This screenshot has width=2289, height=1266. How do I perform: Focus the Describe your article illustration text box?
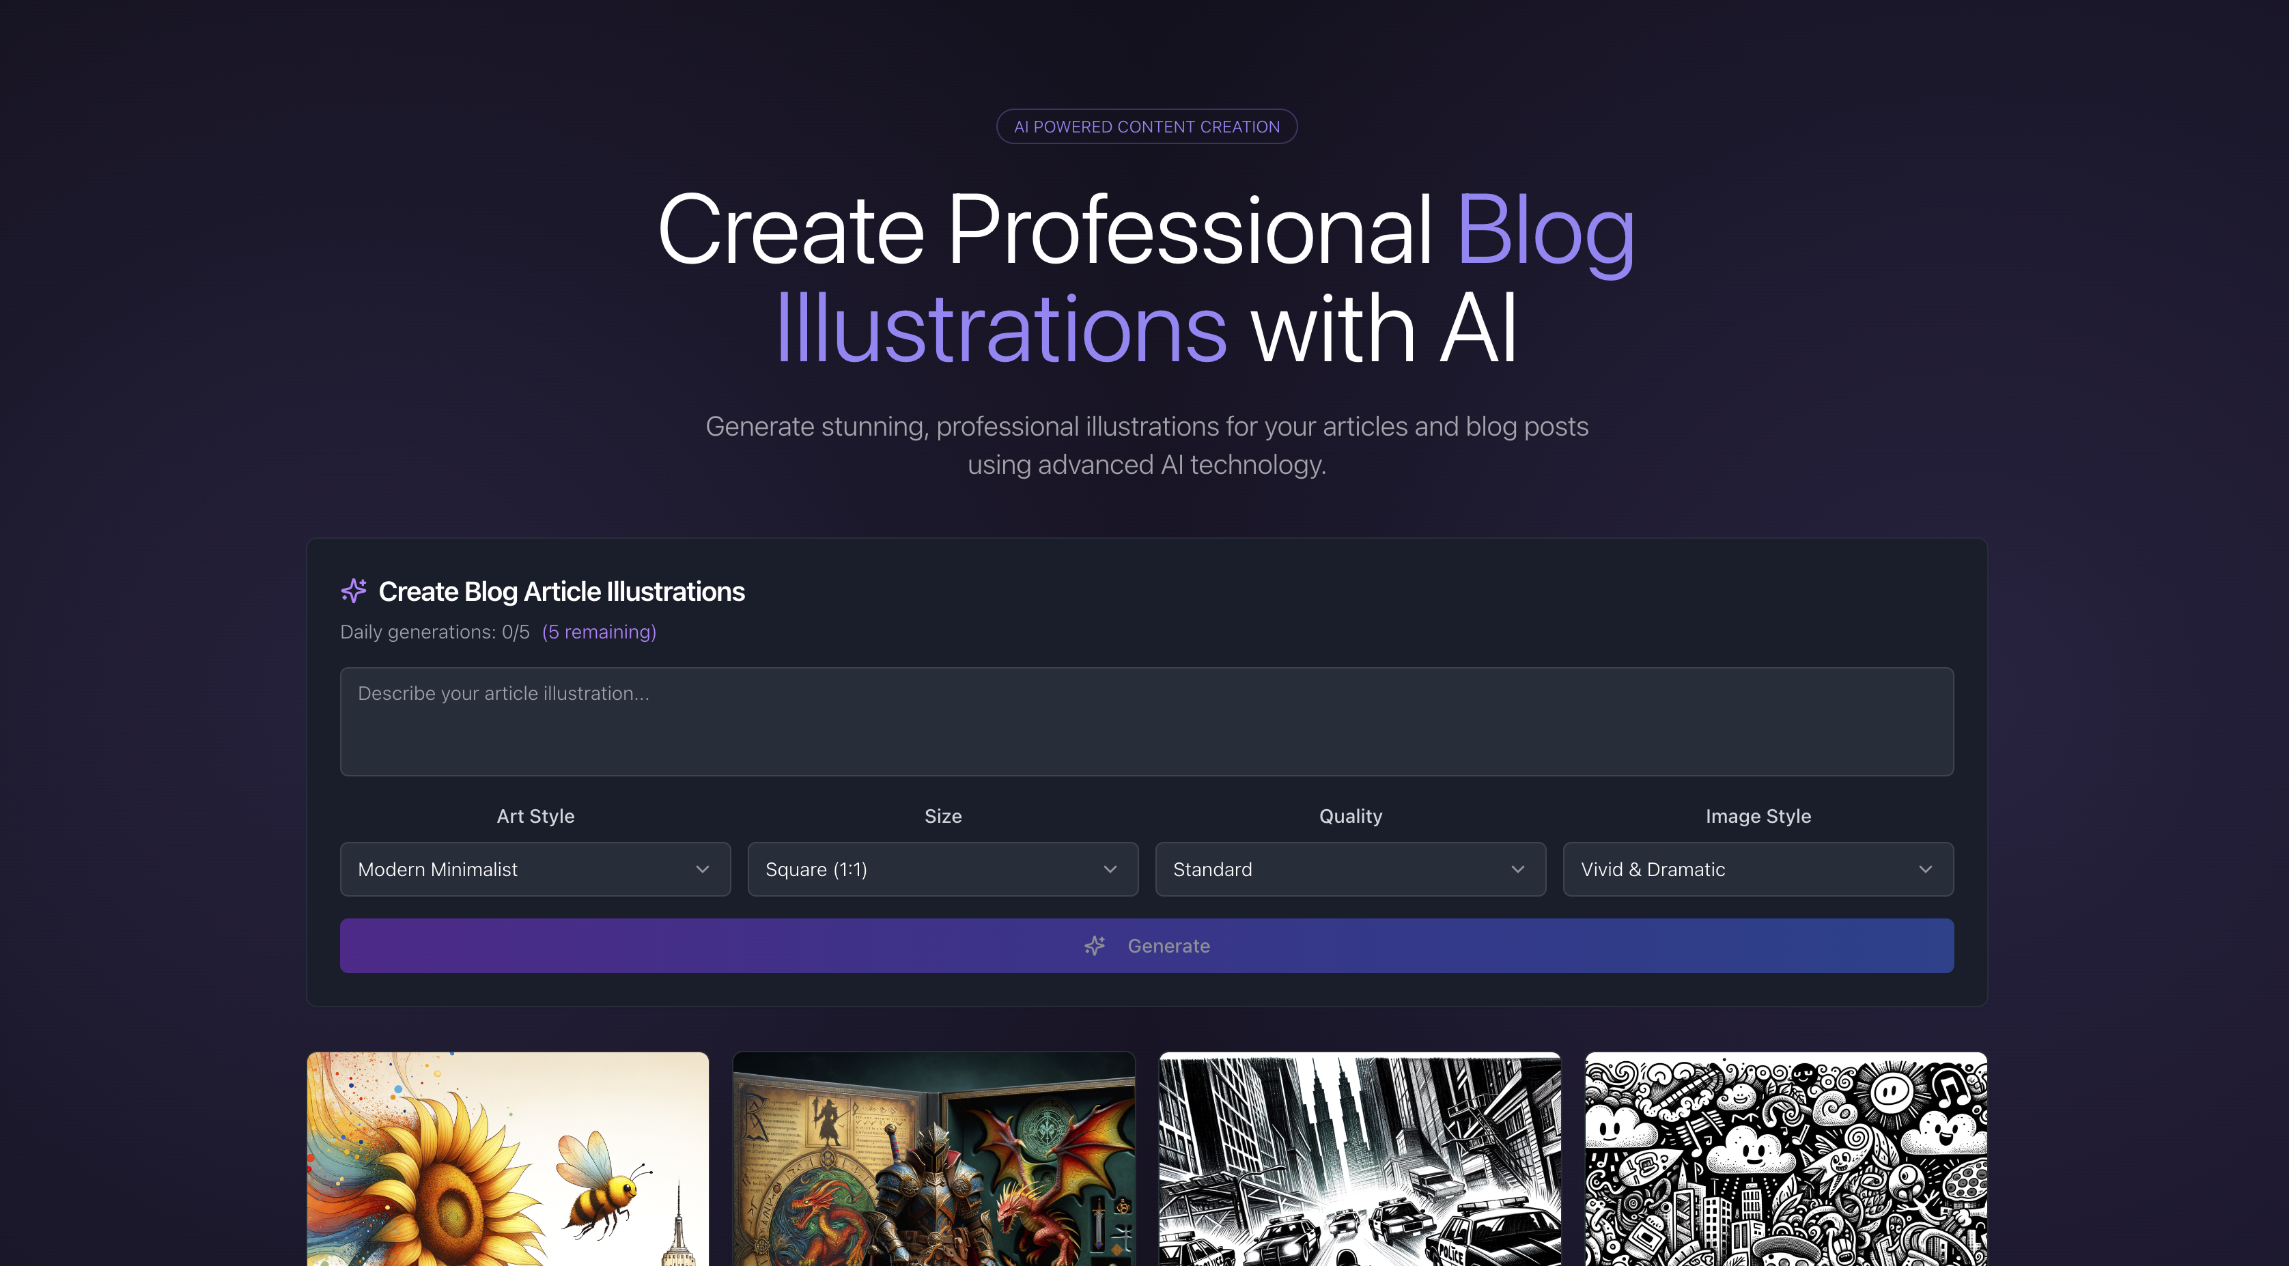(1147, 721)
